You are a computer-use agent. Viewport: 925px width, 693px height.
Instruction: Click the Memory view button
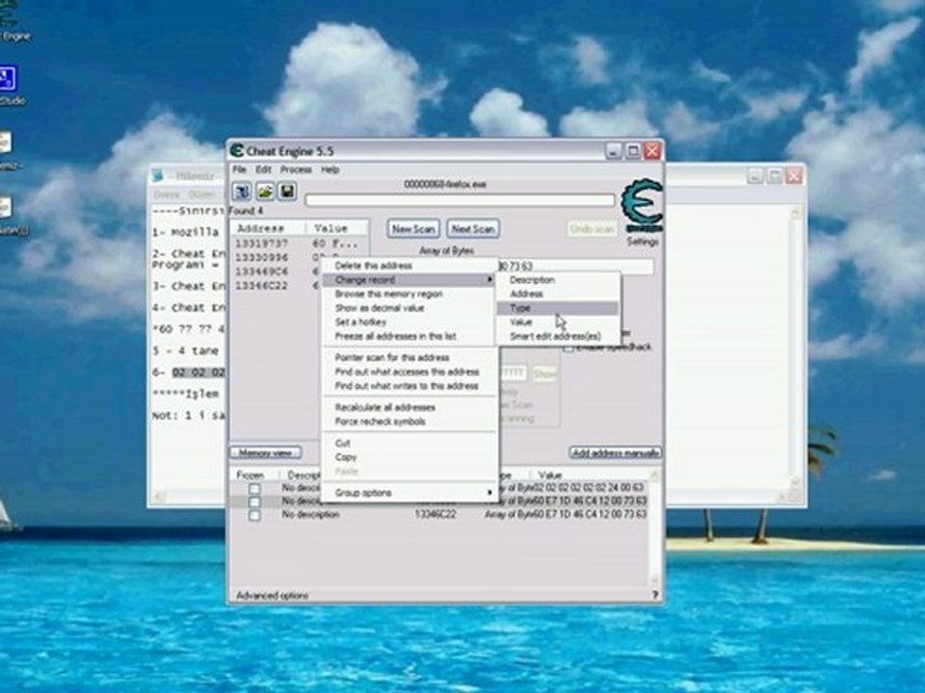pyautogui.click(x=266, y=452)
